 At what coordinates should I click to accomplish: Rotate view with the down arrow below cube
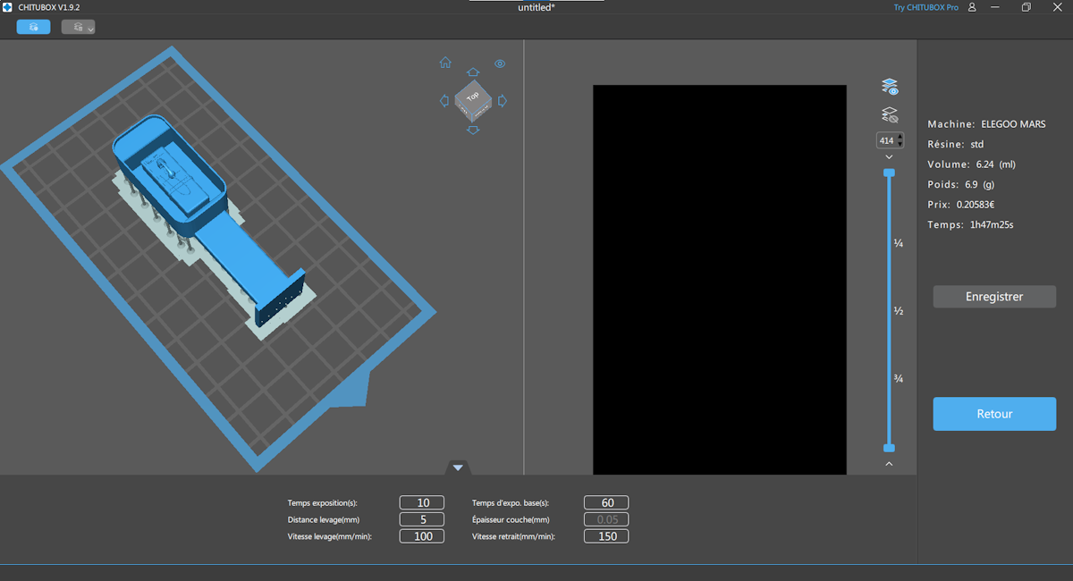click(473, 130)
